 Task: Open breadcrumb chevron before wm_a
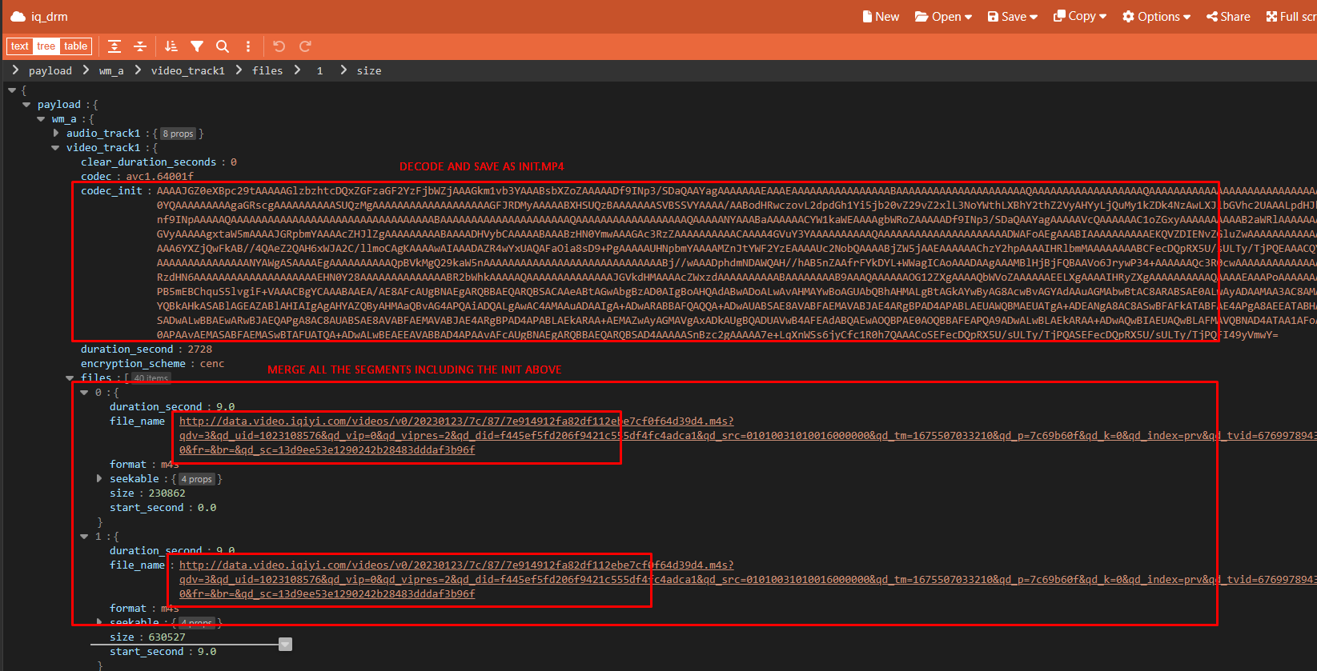pyautogui.click(x=86, y=70)
